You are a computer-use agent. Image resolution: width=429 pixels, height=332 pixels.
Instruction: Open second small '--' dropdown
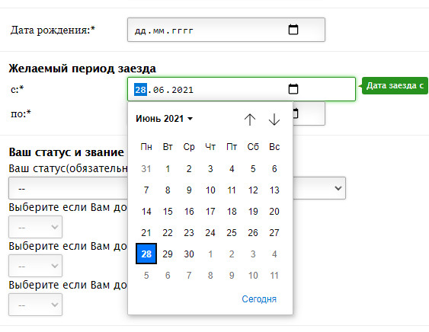pyautogui.click(x=35, y=266)
